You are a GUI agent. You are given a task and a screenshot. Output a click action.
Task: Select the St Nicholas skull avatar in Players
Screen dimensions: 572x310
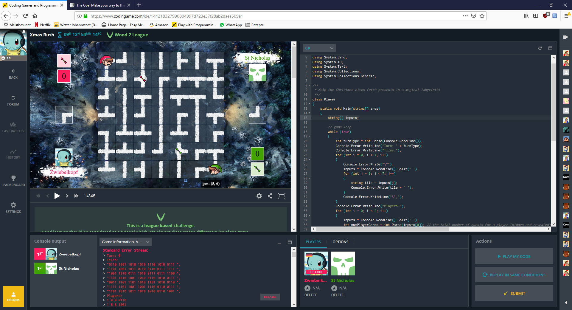coord(343,263)
